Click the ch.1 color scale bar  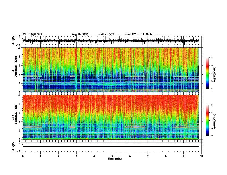208,73
